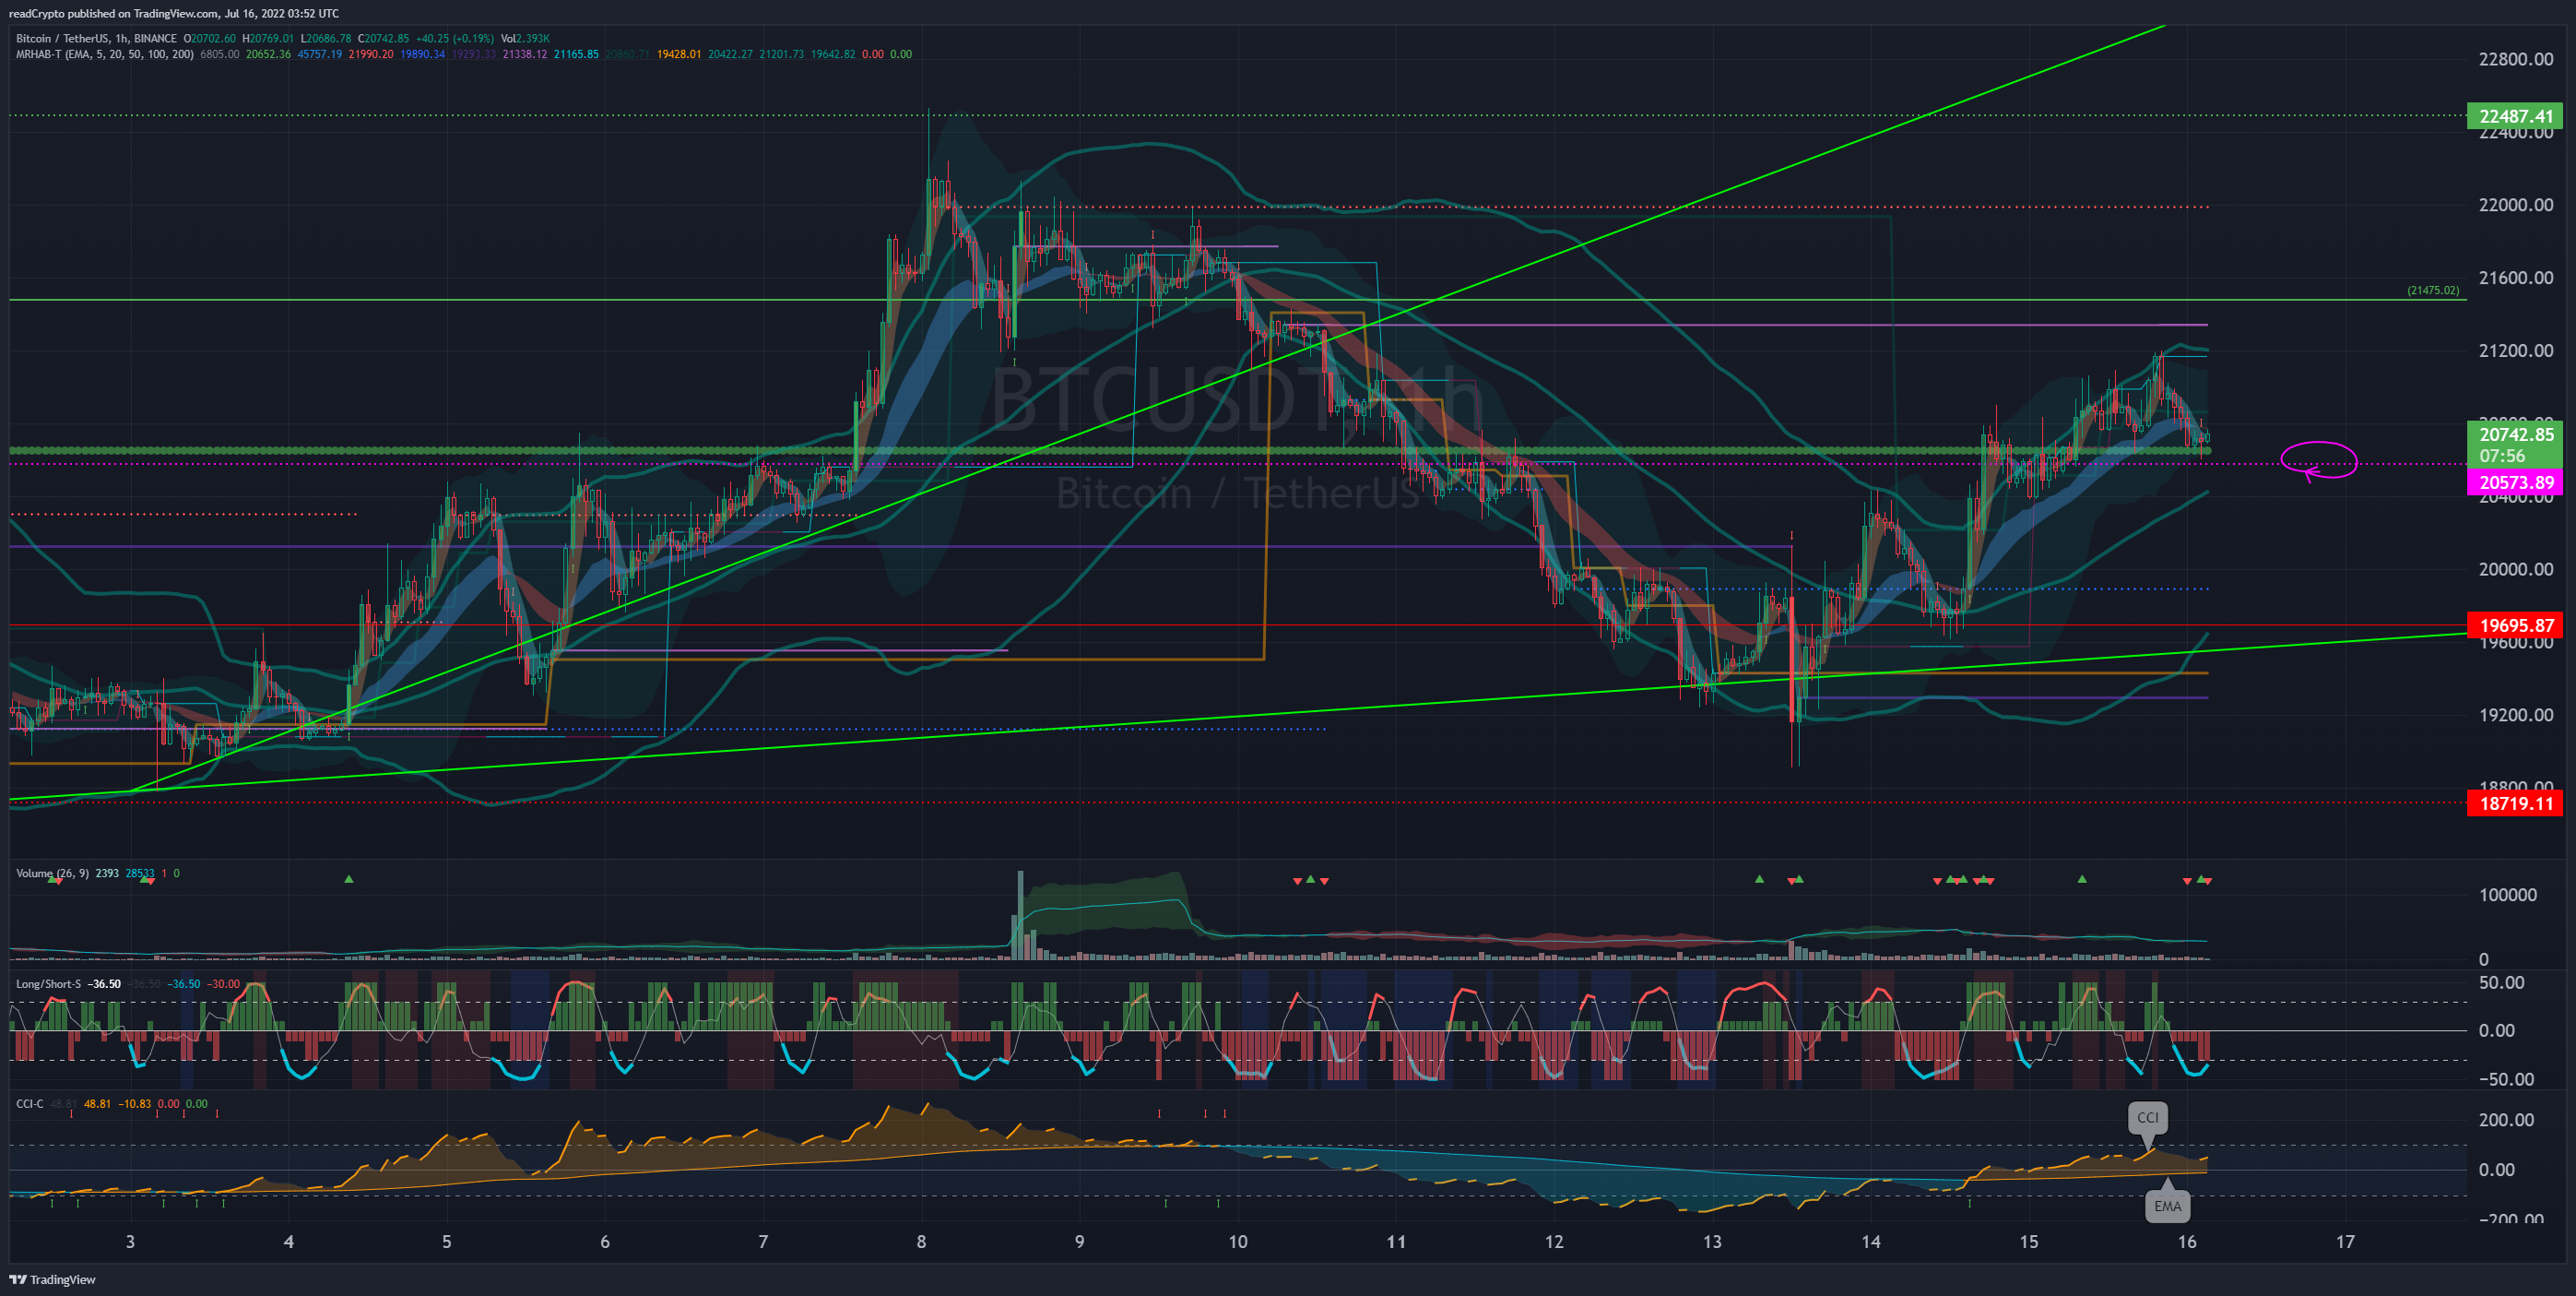Click date 17 on the time axis
Viewport: 2576px width, 1296px height.
click(x=2345, y=1242)
